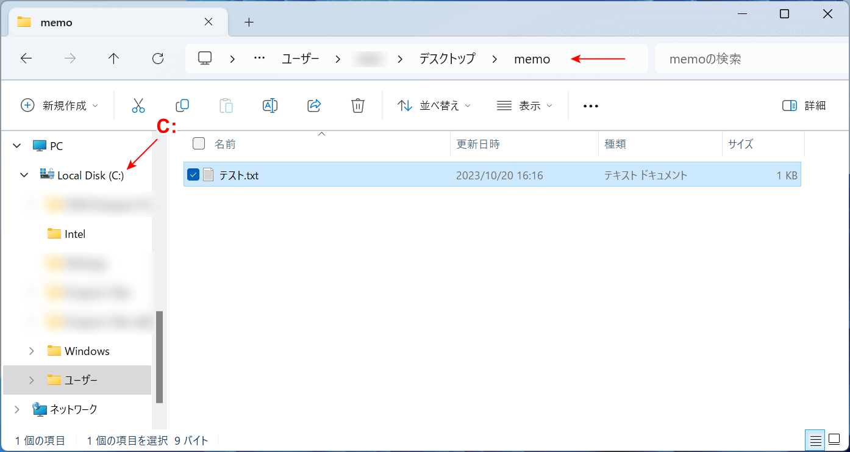Screen dimensions: 850x452
Task: Click the 1 KB size cell
Action: coord(787,176)
